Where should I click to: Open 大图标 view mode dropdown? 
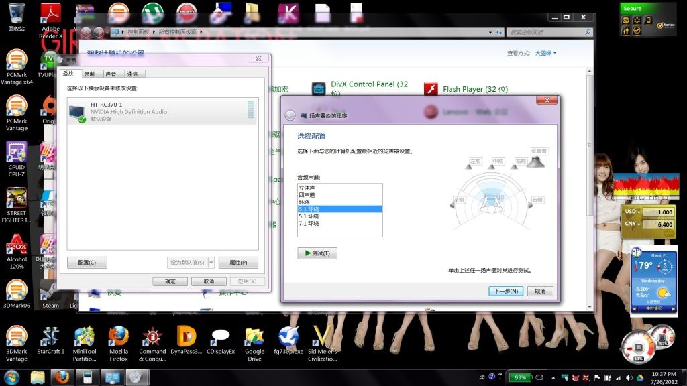545,53
